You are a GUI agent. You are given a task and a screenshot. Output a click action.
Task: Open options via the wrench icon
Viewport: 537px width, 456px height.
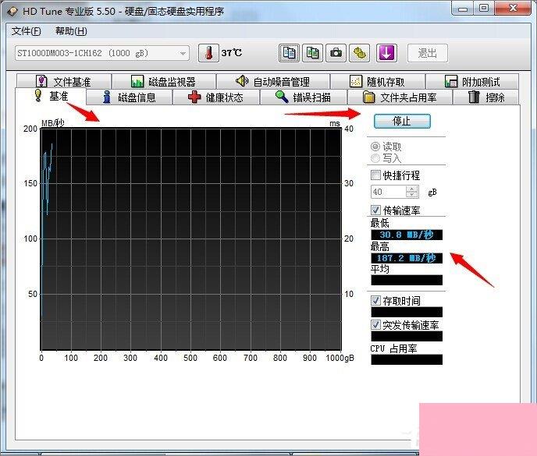pyautogui.click(x=359, y=53)
